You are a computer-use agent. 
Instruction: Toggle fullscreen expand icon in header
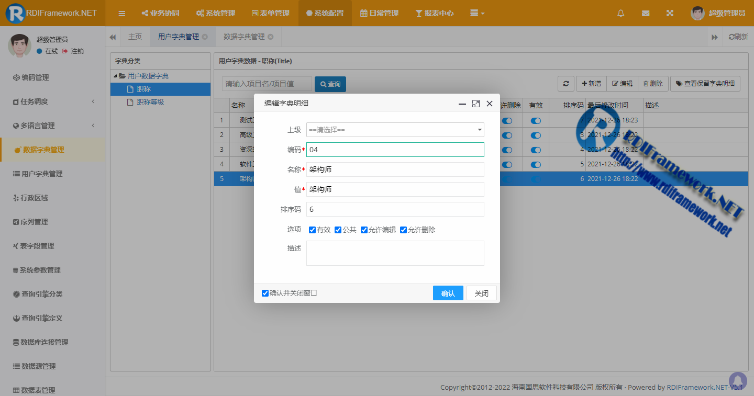point(670,13)
